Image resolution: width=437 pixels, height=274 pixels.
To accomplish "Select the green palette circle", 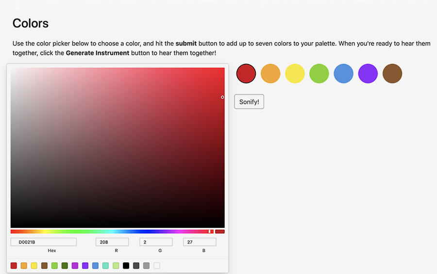I will (319, 74).
